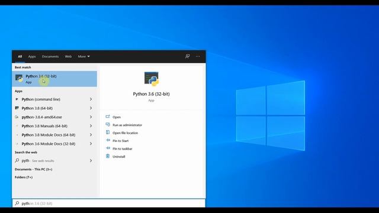Expand arrow for pyth web results
The height and width of the screenshot is (213, 379).
tap(91, 160)
